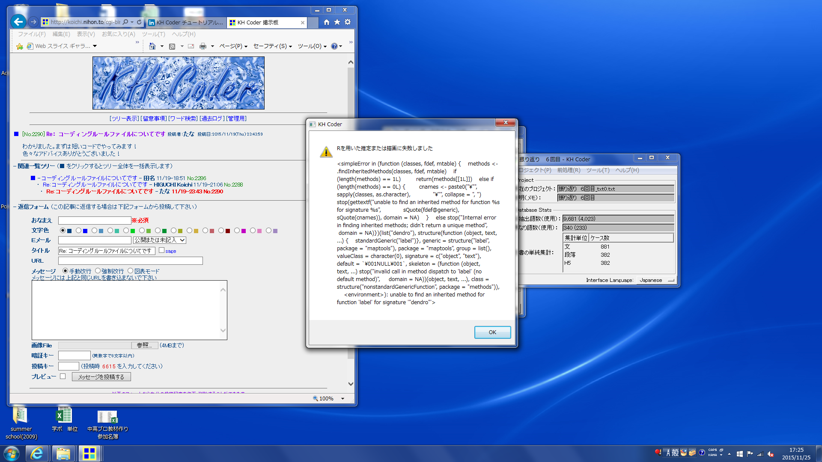Viewport: 822px width, 462px height.
Task: Select the bright green text color radio
Action: (x=126, y=231)
